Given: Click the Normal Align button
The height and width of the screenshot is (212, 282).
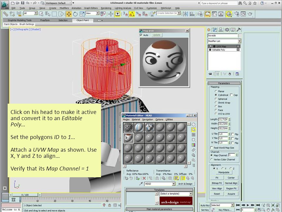Looking at the screenshot, I should tap(231, 183).
